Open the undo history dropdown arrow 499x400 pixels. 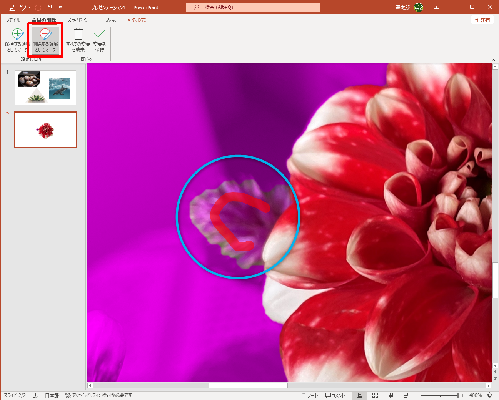(29, 7)
